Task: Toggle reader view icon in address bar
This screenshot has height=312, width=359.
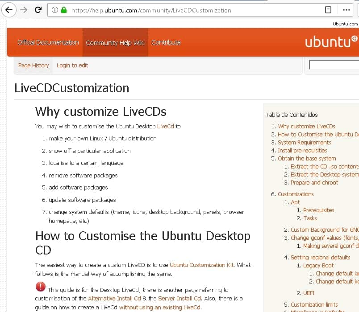Action: 328,10
